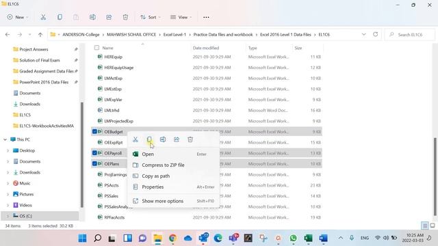Open Project Answers in sidebar
Viewport: 438px width, 246px height.
pyautogui.click(x=34, y=49)
